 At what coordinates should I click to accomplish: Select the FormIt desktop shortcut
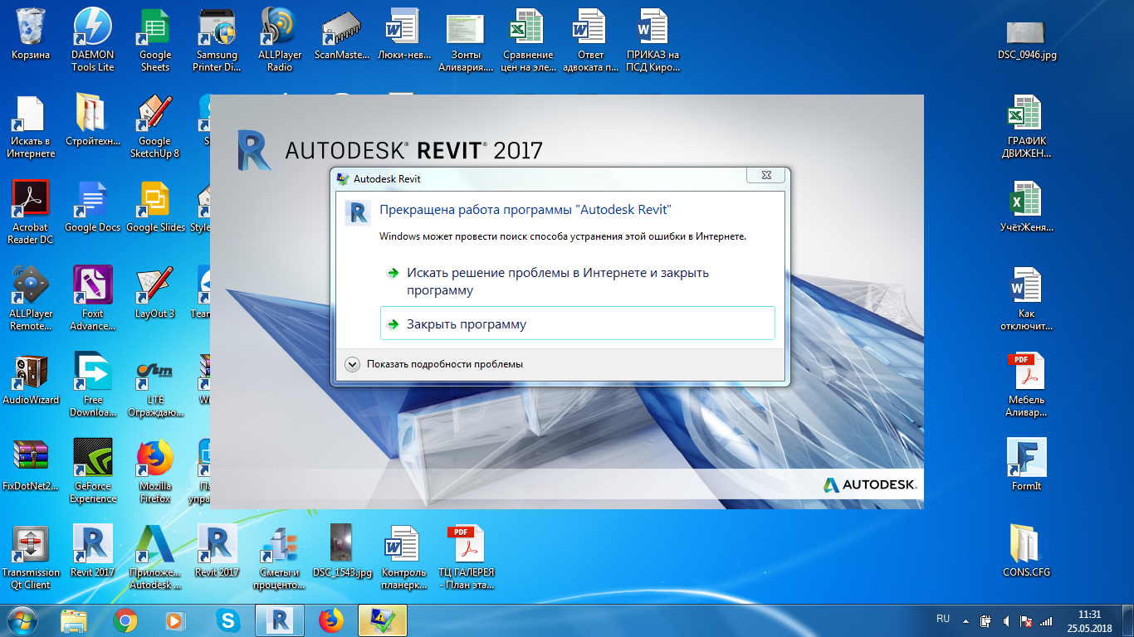click(1027, 465)
